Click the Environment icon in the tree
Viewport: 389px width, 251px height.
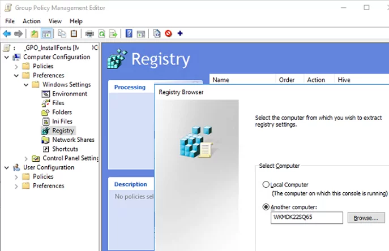click(x=46, y=94)
